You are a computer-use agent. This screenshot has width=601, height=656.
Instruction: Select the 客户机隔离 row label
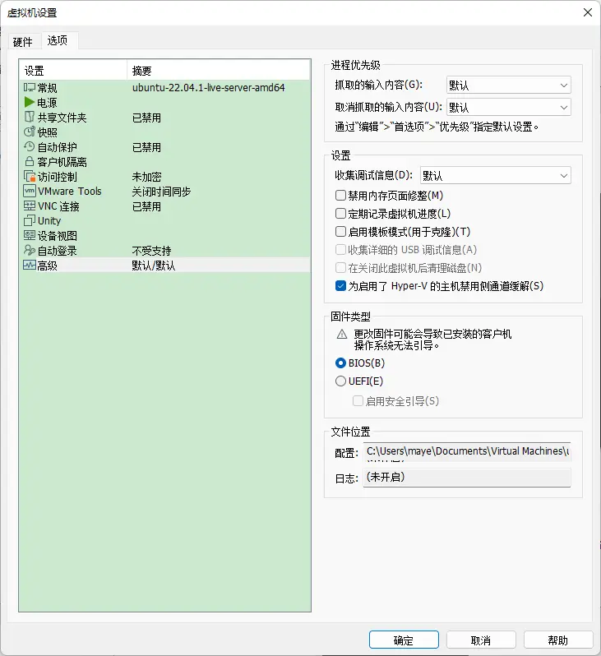pyautogui.click(x=62, y=162)
